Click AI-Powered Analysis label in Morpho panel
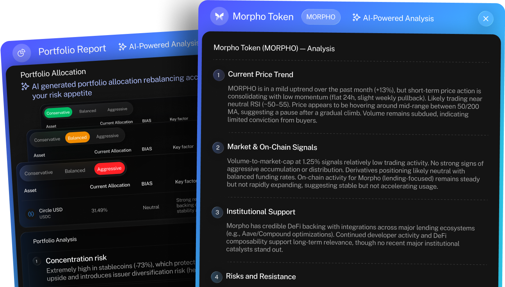505x287 pixels. click(398, 18)
